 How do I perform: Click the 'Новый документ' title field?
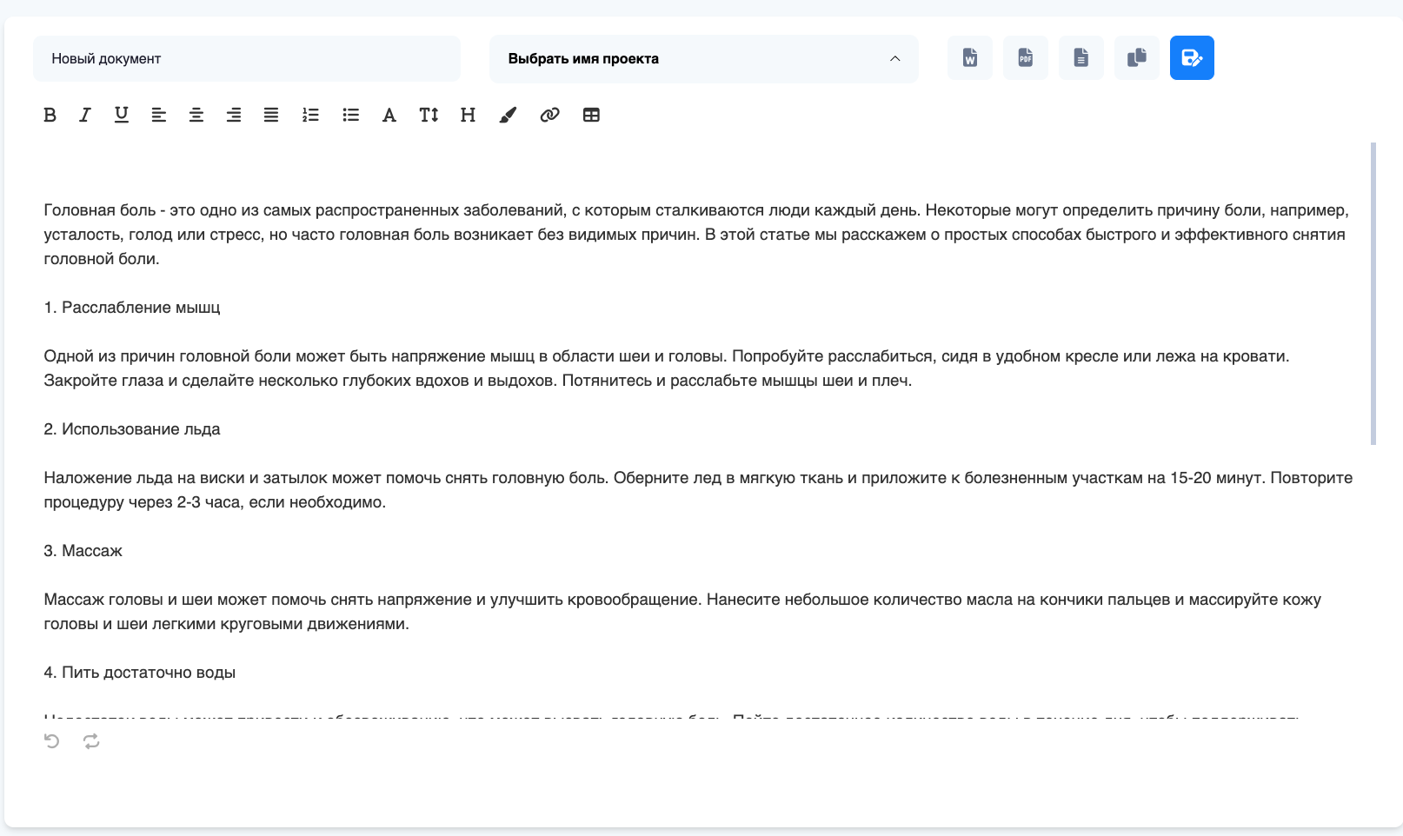tap(247, 59)
